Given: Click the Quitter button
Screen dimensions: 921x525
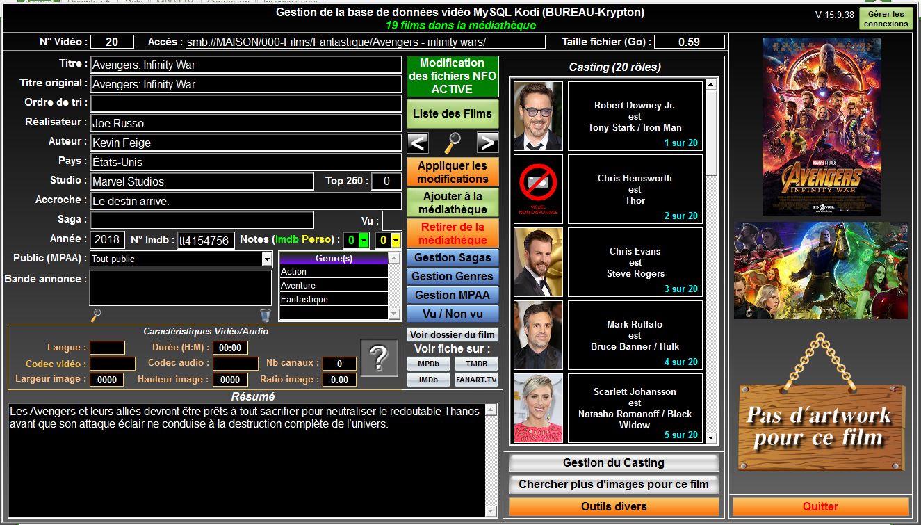Looking at the screenshot, I should click(820, 506).
